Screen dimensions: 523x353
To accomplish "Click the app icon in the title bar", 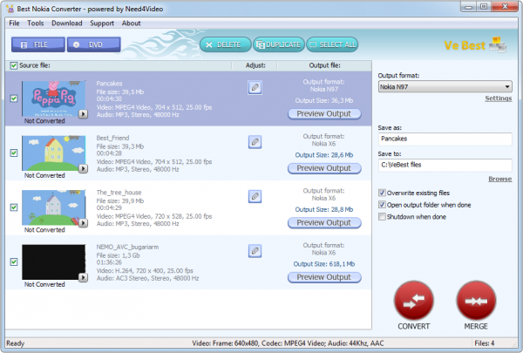I will [10, 9].
